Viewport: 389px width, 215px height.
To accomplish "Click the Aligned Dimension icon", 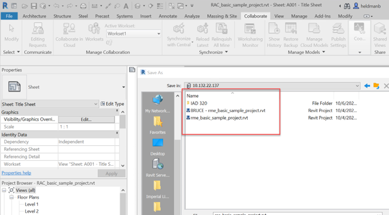I will (109, 6).
